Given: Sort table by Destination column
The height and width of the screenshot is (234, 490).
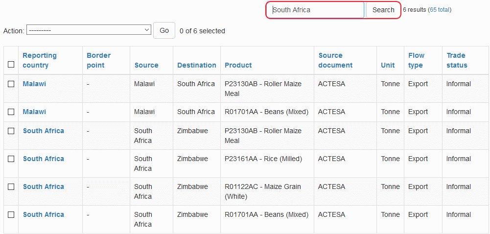Looking at the screenshot, I should (x=196, y=65).
